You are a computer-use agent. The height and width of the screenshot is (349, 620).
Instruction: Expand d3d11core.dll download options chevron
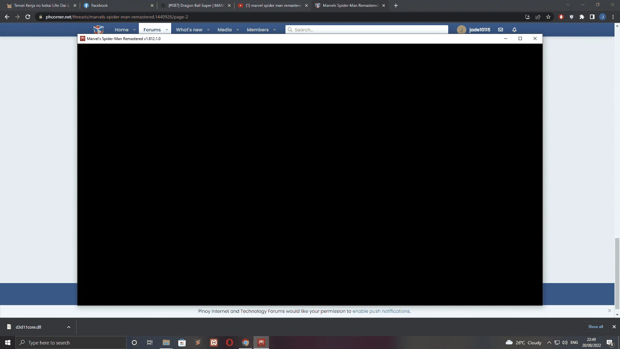pyautogui.click(x=69, y=327)
